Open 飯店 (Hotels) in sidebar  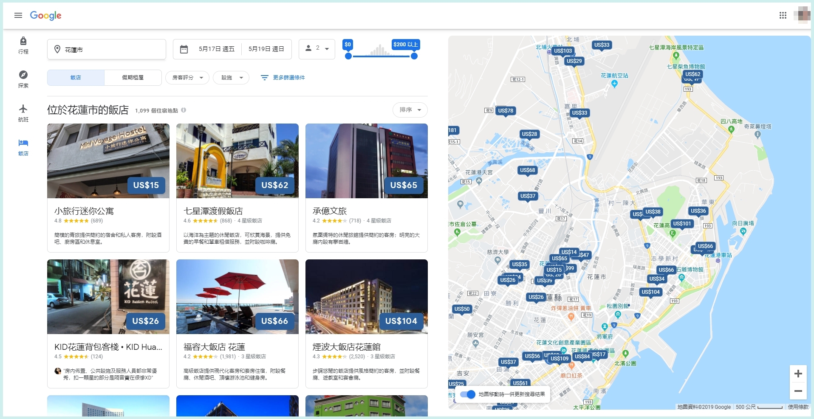click(x=23, y=147)
